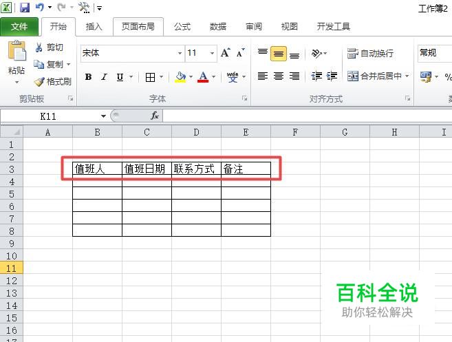The width and height of the screenshot is (452, 342).
Task: Open the font name dropdown 宋体
Action: click(x=180, y=54)
